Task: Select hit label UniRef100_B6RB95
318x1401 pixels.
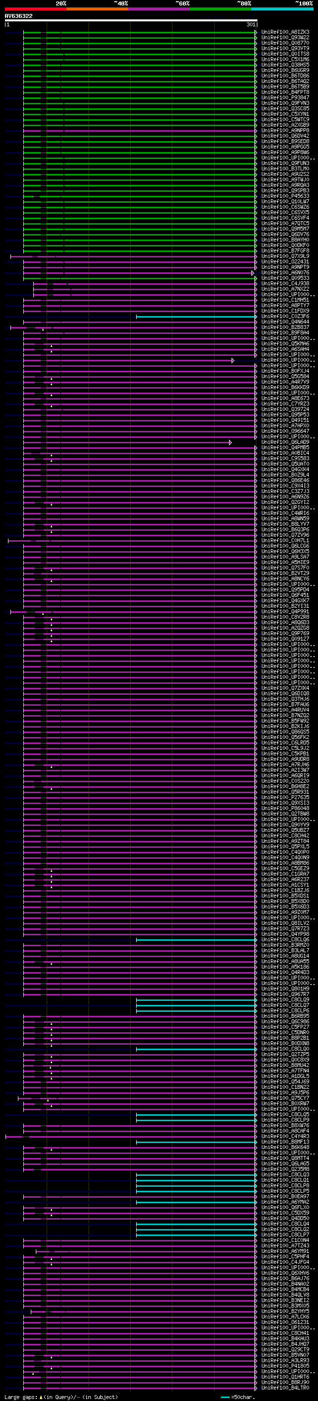Action: [285, 1016]
